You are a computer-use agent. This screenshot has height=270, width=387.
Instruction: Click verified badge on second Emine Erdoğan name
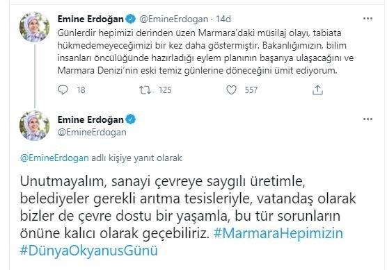click(131, 119)
